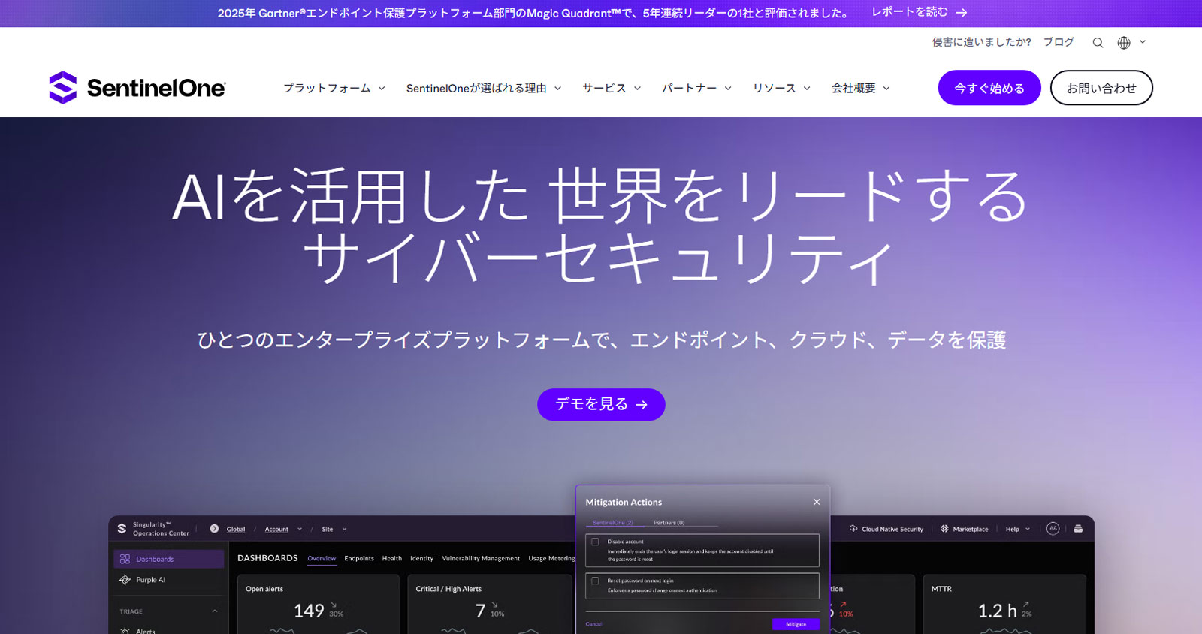This screenshot has height=634, width=1202.
Task: Check the Disable account checkbox
Action: (595, 542)
